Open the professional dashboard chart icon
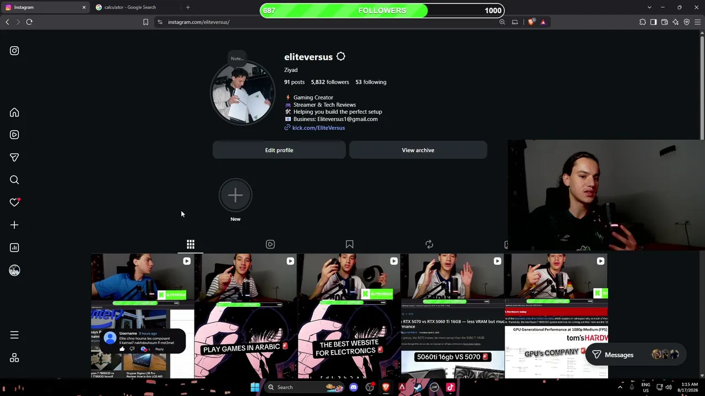 point(14,248)
